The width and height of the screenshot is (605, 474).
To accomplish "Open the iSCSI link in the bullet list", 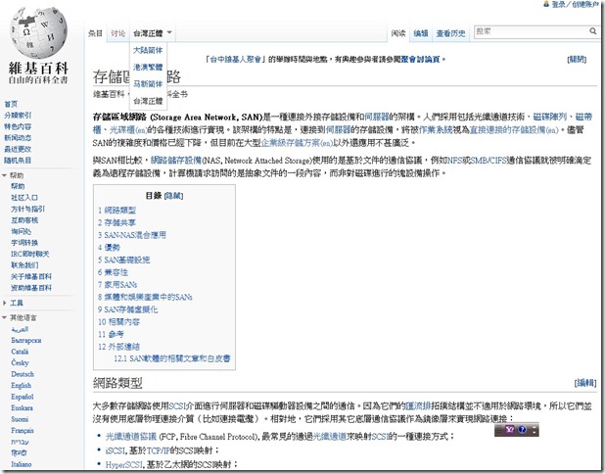I will 116,450.
